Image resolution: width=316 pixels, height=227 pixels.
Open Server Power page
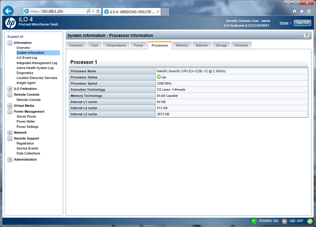point(26,116)
